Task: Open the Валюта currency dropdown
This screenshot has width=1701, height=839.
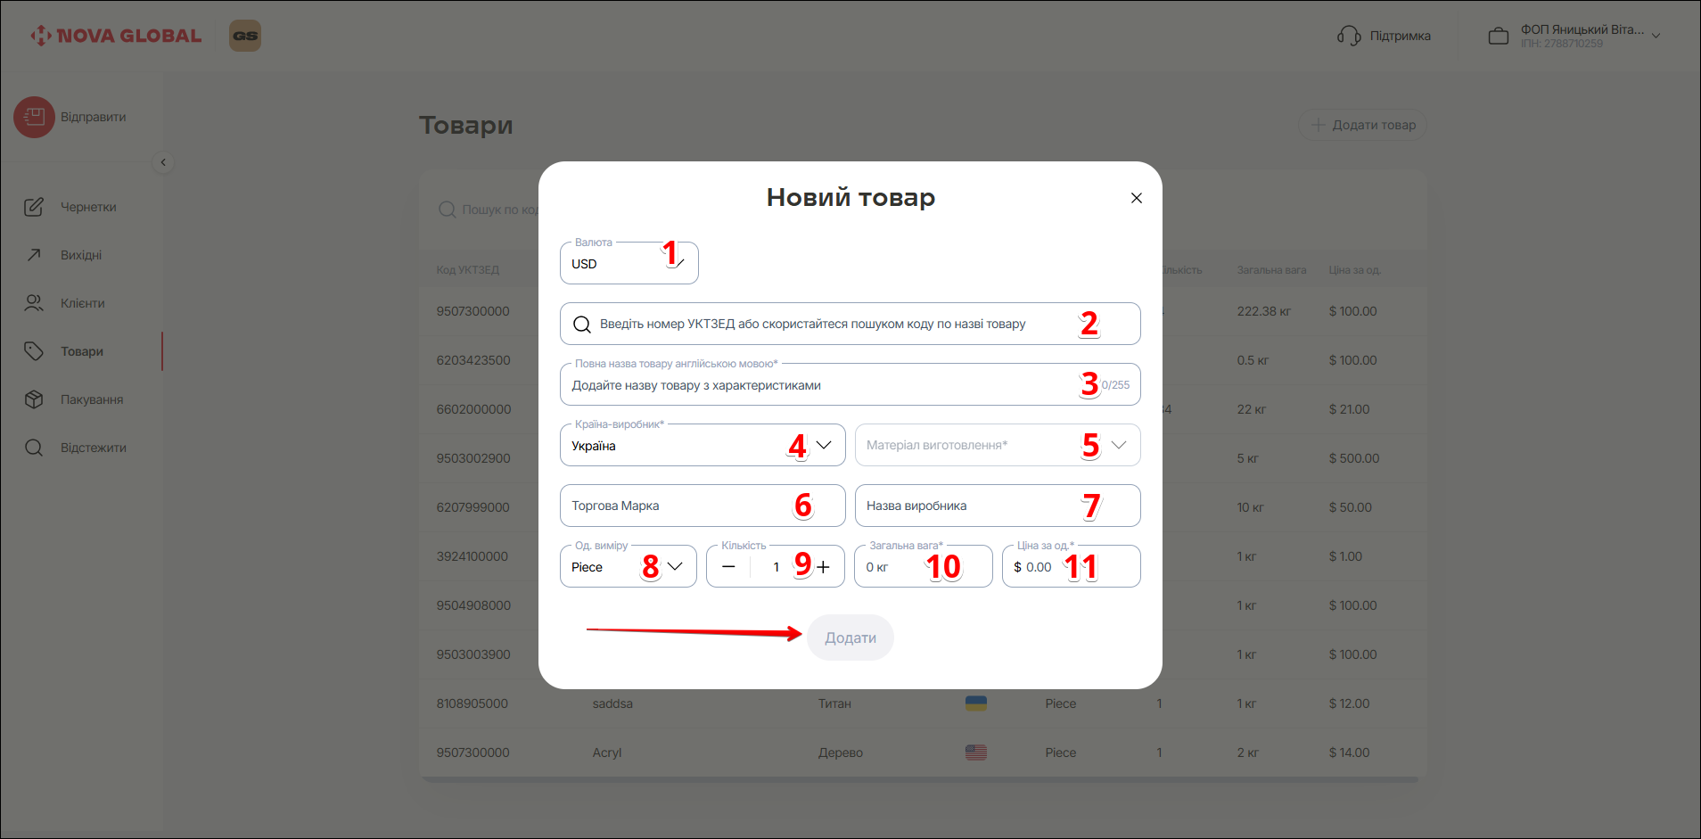Action: click(629, 264)
